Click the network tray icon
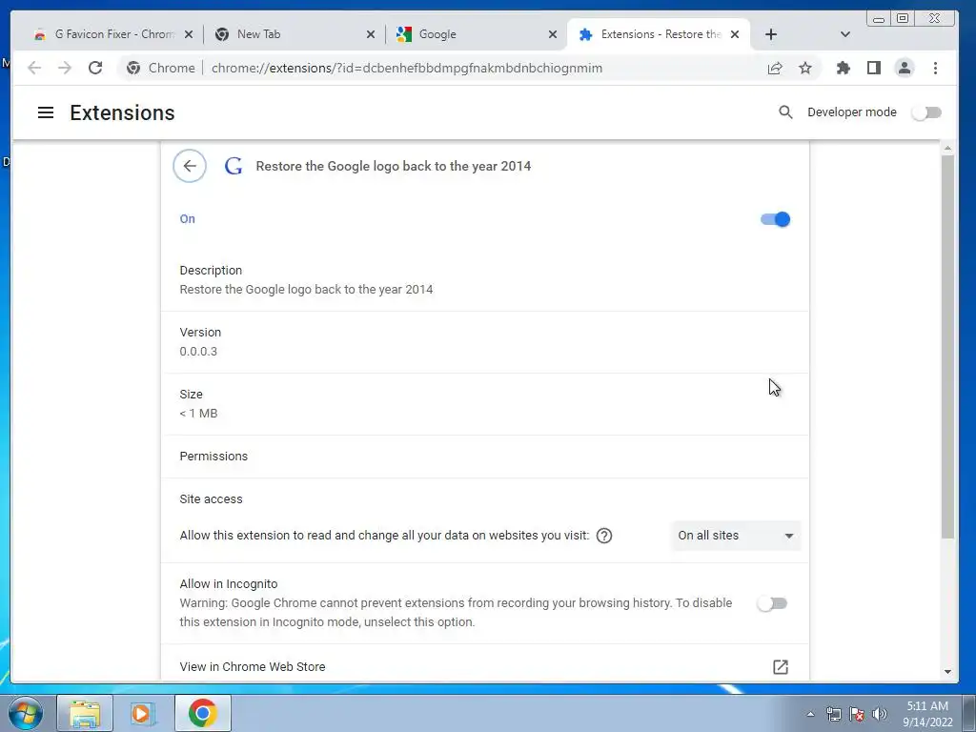976x732 pixels. click(833, 714)
